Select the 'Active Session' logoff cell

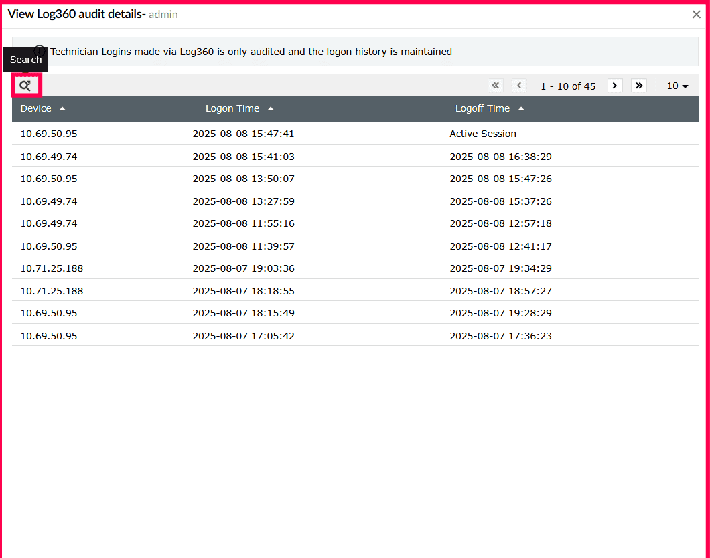[x=483, y=134]
